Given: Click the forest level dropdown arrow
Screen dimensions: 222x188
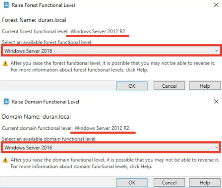Looking at the screenshot, I should [216, 51].
